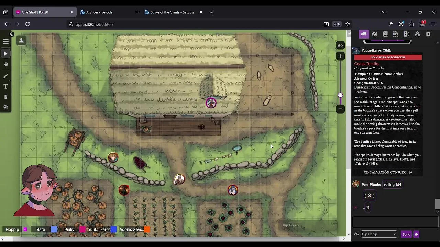Zoom in with the plus button
Viewport: 440px width, 247px height.
(340, 56)
